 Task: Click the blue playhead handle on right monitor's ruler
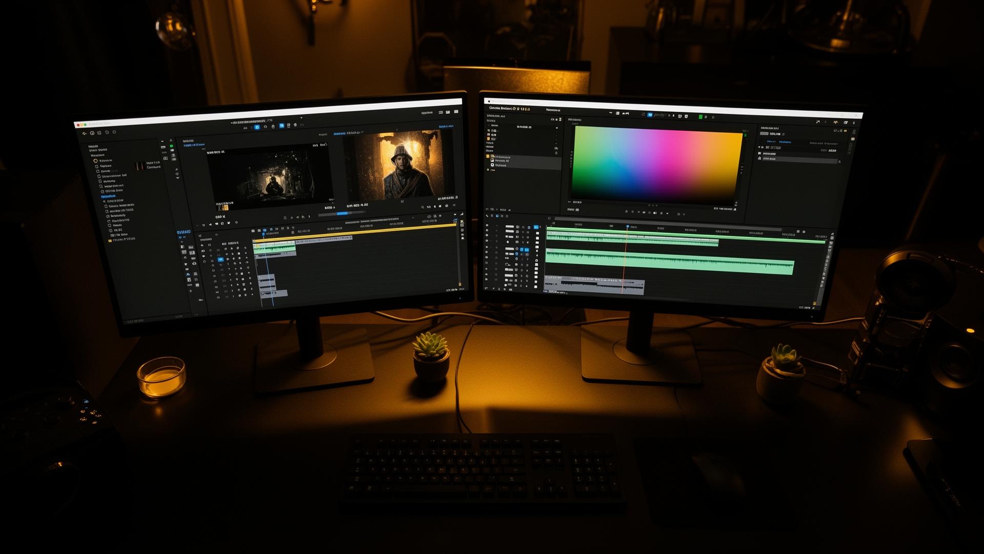click(x=627, y=226)
